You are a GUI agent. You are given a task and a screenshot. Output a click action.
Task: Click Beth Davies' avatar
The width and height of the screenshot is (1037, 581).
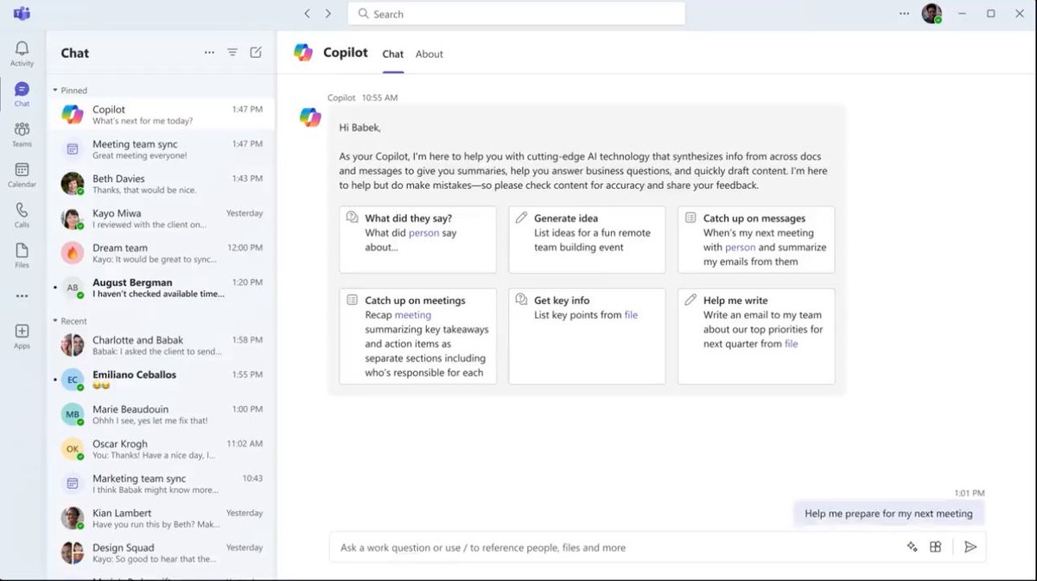click(x=73, y=183)
